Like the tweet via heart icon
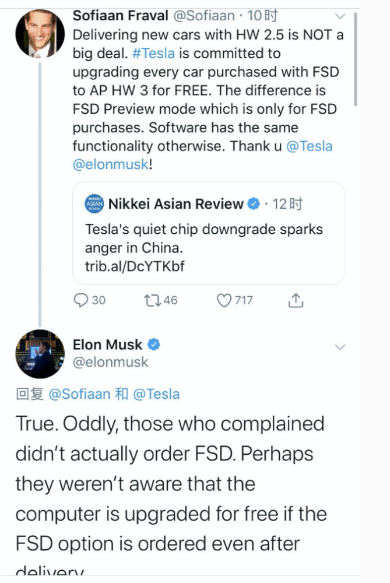This screenshot has height=583, width=390. [x=224, y=300]
